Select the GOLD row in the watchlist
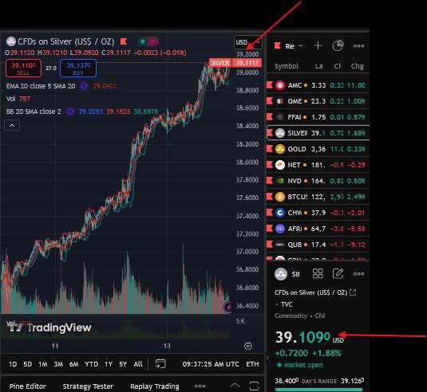427x392 pixels. click(318, 149)
